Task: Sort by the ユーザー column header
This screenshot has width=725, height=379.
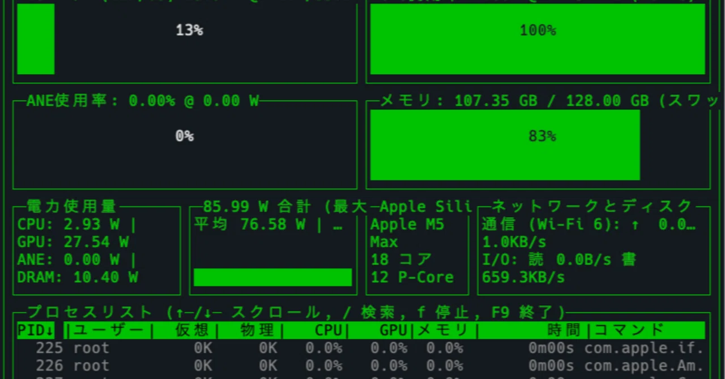Action: point(108,330)
